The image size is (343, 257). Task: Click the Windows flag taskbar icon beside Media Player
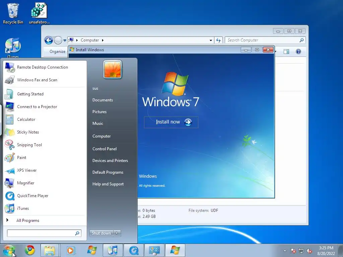(x=92, y=250)
